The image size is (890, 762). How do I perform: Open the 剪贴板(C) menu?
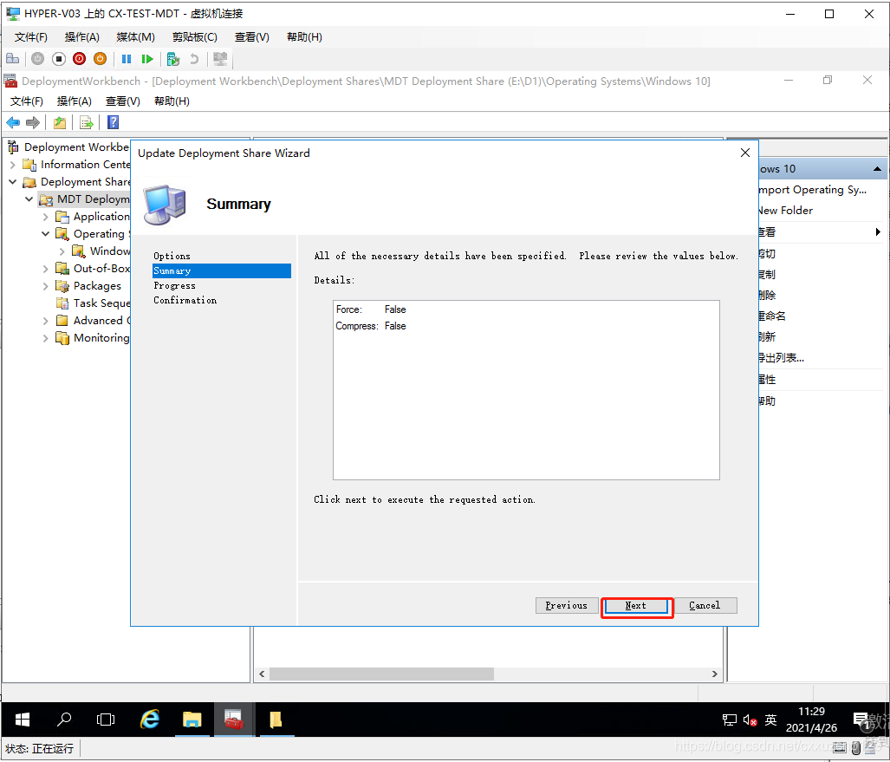195,37
